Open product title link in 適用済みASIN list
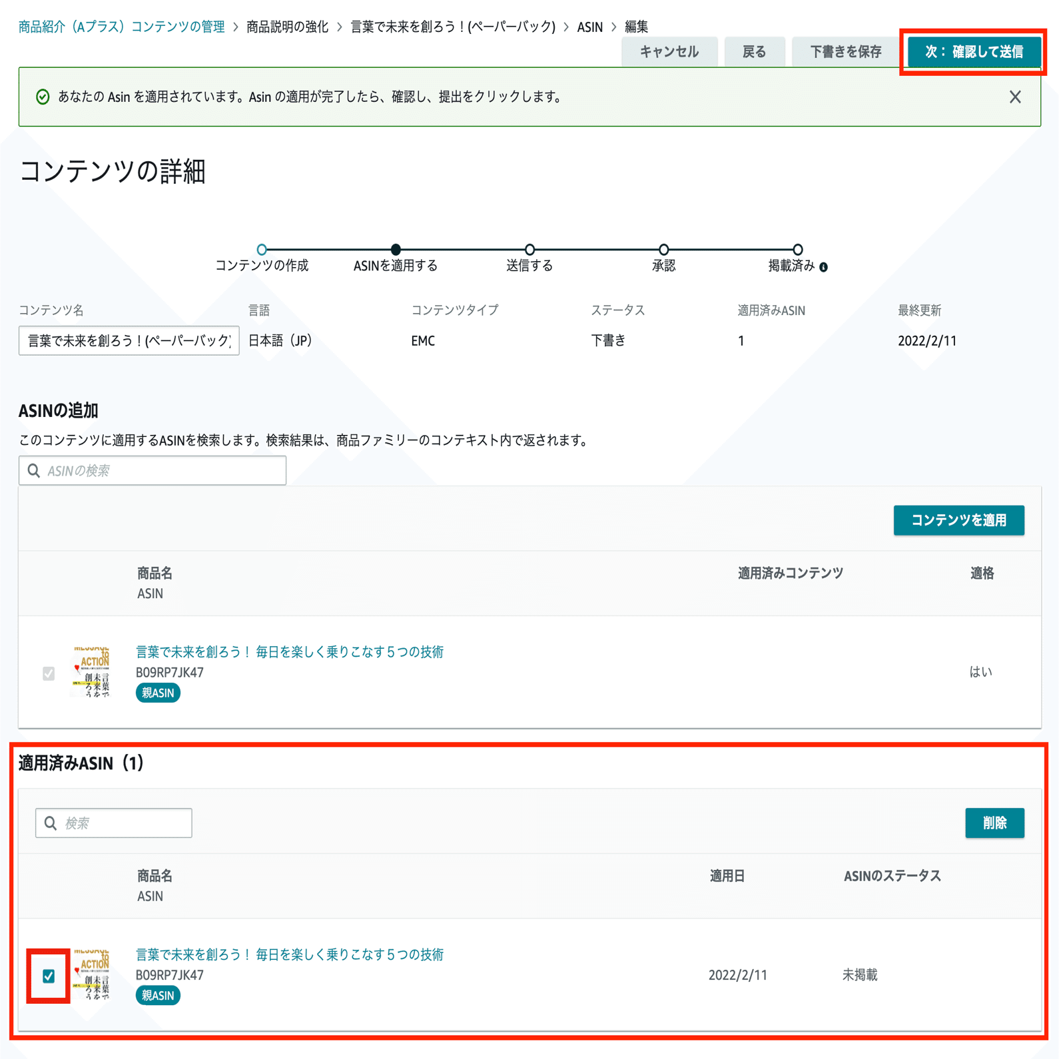1059x1059 pixels. coord(290,954)
